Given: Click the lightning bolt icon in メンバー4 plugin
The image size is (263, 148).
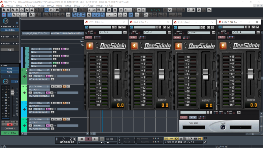Looking at the screenshot, I should pyautogui.click(x=223, y=46).
